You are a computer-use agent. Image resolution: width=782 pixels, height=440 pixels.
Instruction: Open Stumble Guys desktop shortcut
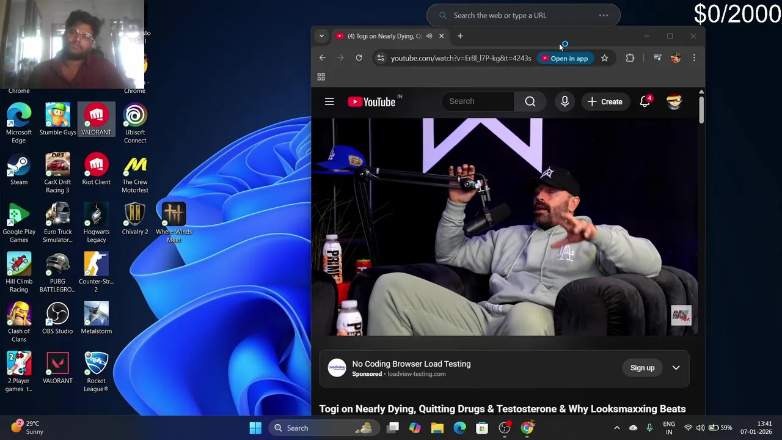tap(57, 119)
